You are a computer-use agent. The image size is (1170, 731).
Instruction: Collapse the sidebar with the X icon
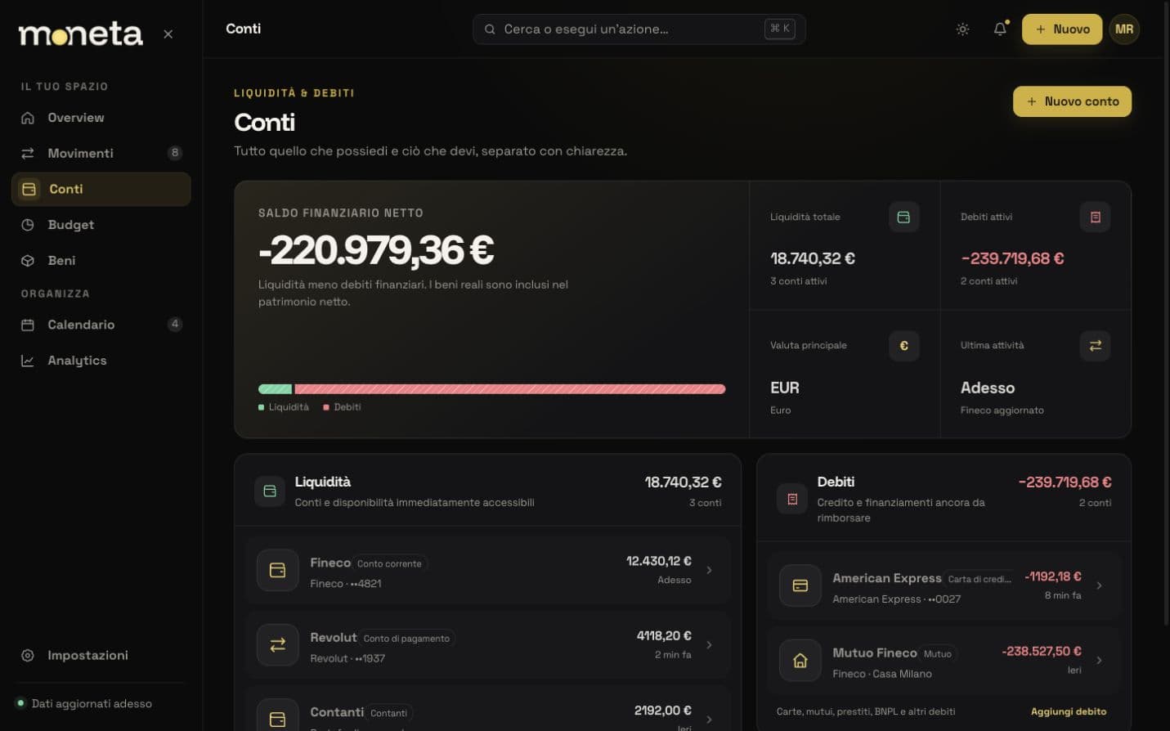[168, 34]
